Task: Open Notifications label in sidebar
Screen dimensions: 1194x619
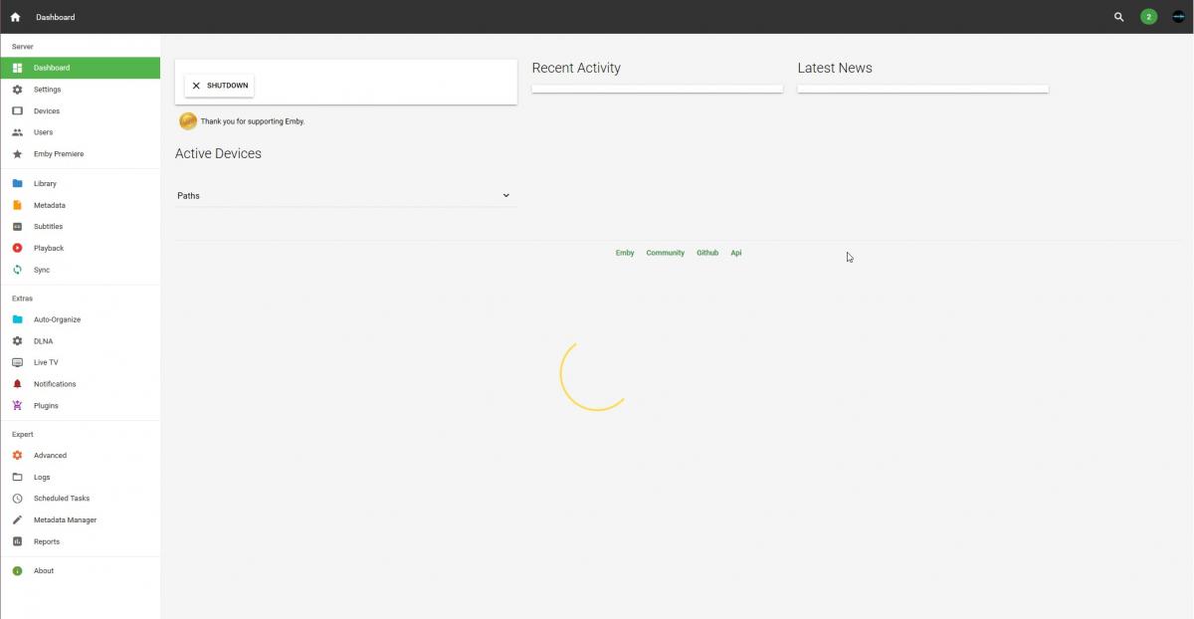Action: tap(55, 384)
